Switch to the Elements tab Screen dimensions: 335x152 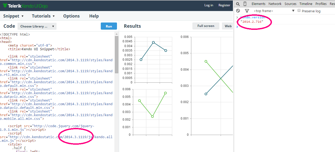[259, 4]
